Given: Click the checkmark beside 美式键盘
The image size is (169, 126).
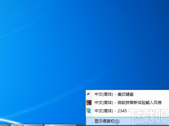Looking at the screenshot, I should 88,94.
